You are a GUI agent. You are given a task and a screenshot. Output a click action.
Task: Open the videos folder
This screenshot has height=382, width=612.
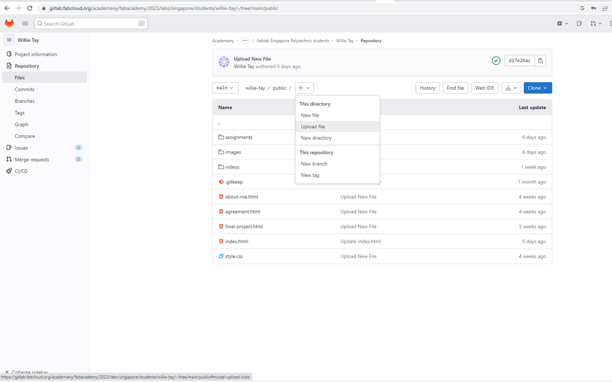click(x=232, y=167)
